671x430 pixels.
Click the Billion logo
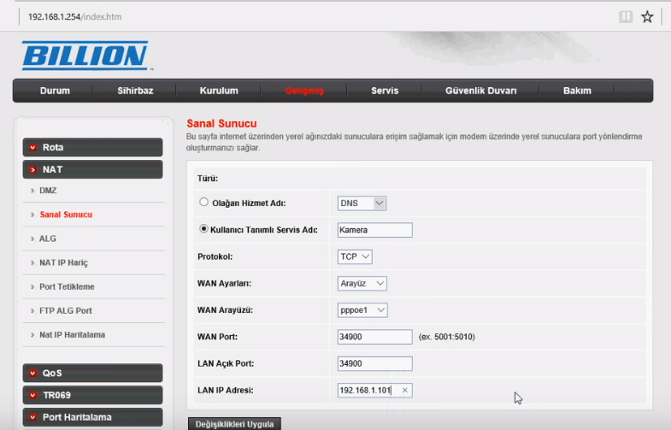point(86,56)
